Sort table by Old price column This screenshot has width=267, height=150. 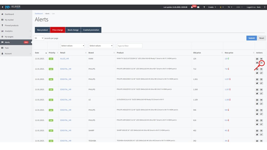point(207,53)
